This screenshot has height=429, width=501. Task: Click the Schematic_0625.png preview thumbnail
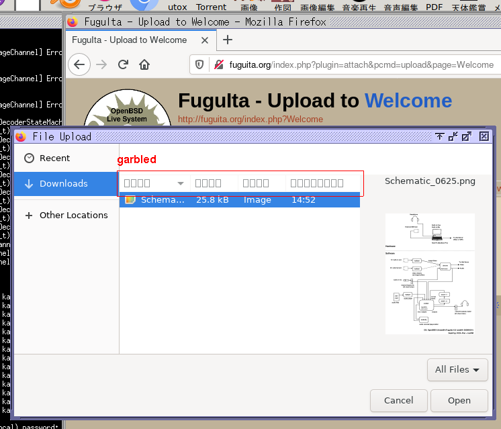[430, 273]
